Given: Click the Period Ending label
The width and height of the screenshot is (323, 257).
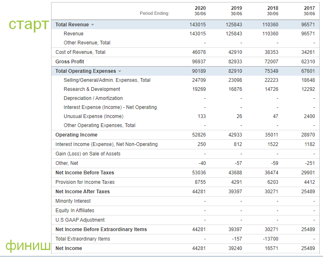Looking at the screenshot, I should pos(155,13).
